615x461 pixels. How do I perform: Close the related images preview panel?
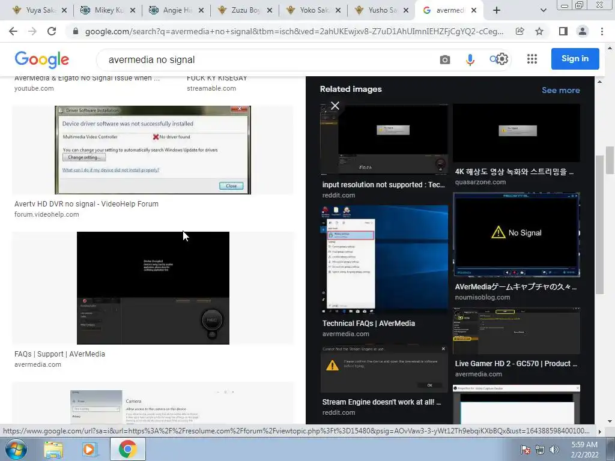(335, 106)
